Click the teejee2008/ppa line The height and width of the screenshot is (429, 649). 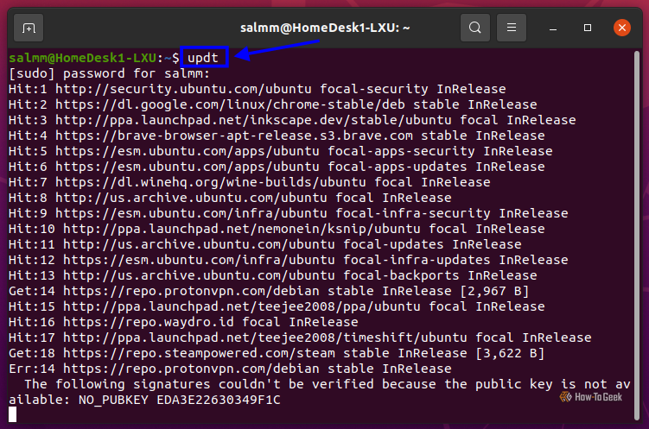(x=277, y=306)
